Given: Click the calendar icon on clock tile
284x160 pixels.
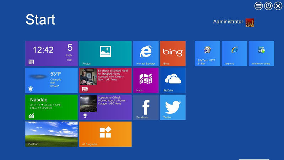Looking at the screenshot, I should tap(31, 62).
